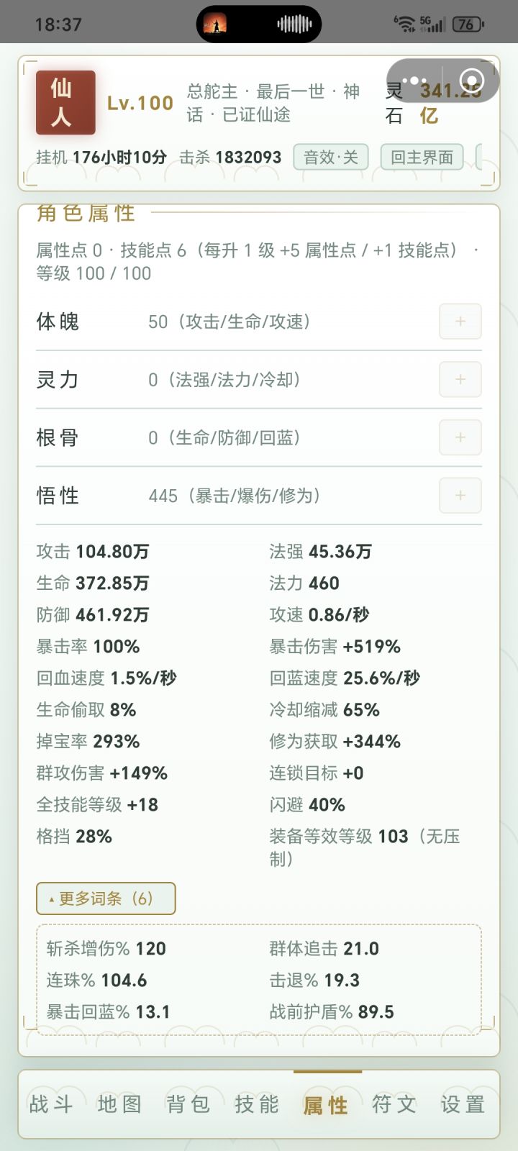
Task: Open the 符文 tab
Action: pyautogui.click(x=394, y=1104)
